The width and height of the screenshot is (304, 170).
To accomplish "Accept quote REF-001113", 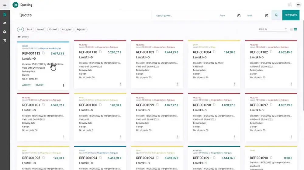I will [26, 85].
